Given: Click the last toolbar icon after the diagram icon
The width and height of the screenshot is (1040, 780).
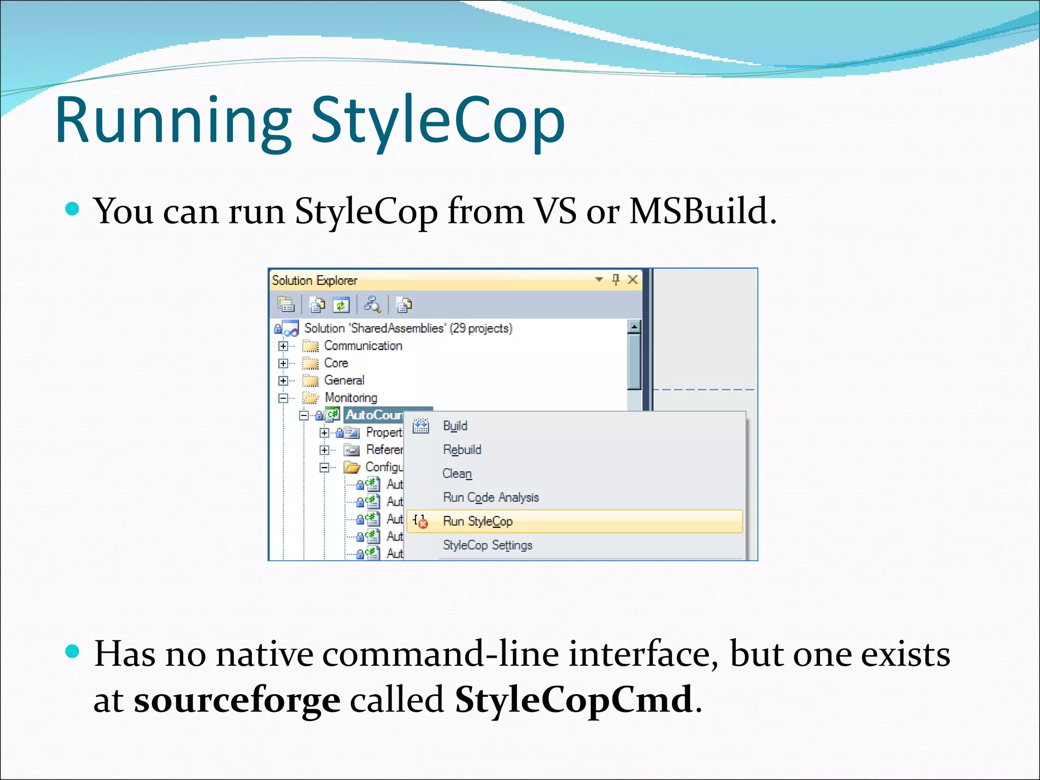Looking at the screenshot, I should (404, 304).
